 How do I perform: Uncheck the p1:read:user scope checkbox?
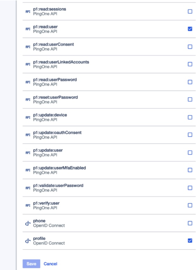[x=190, y=29]
